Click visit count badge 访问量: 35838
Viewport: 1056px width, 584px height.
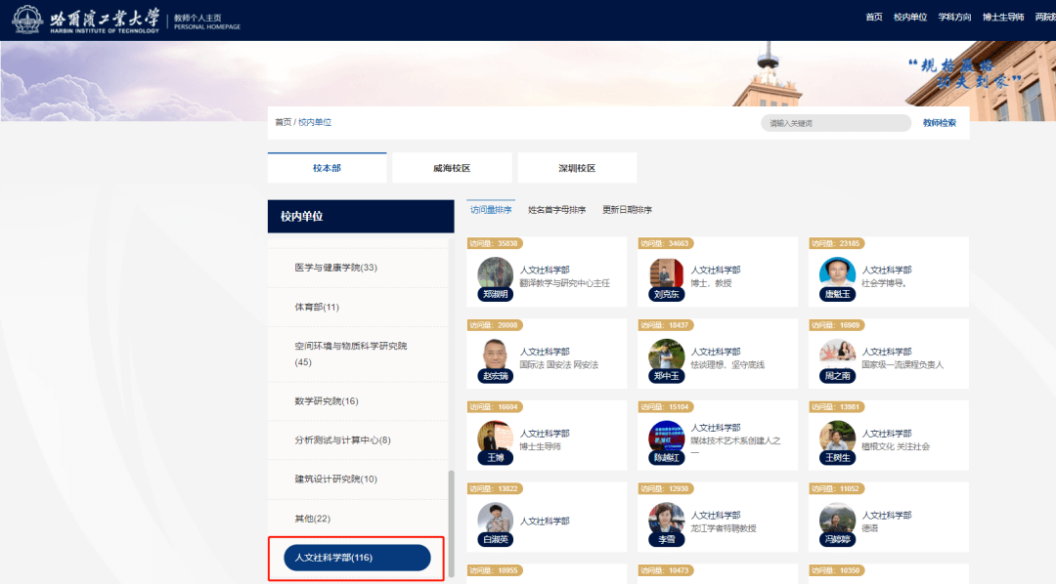[495, 243]
